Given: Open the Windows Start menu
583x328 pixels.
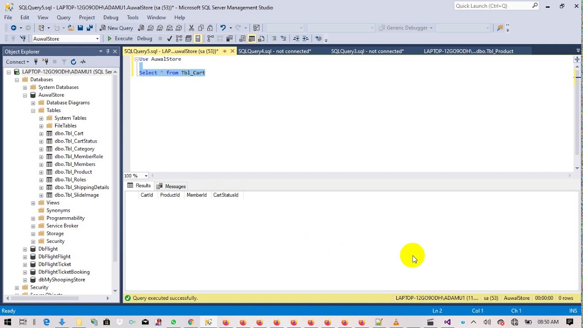Looking at the screenshot, I should pyautogui.click(x=7, y=322).
